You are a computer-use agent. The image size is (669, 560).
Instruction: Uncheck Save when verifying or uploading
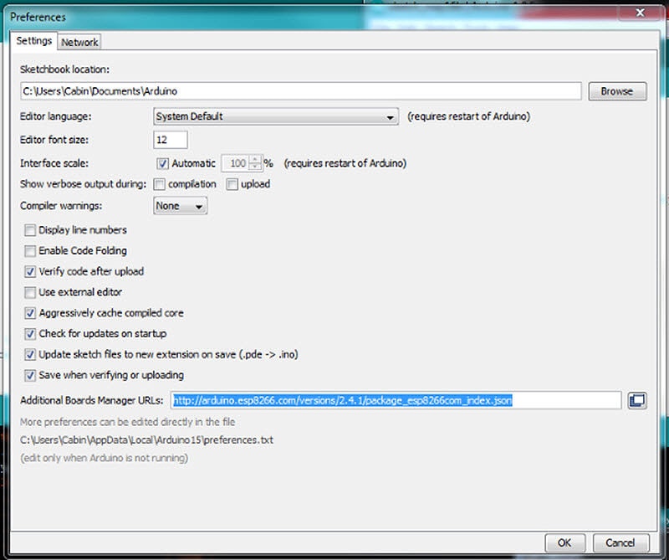[30, 375]
